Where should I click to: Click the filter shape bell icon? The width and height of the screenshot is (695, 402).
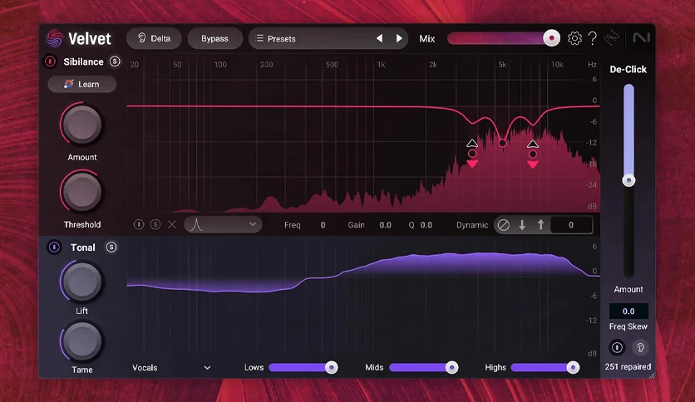pos(196,225)
